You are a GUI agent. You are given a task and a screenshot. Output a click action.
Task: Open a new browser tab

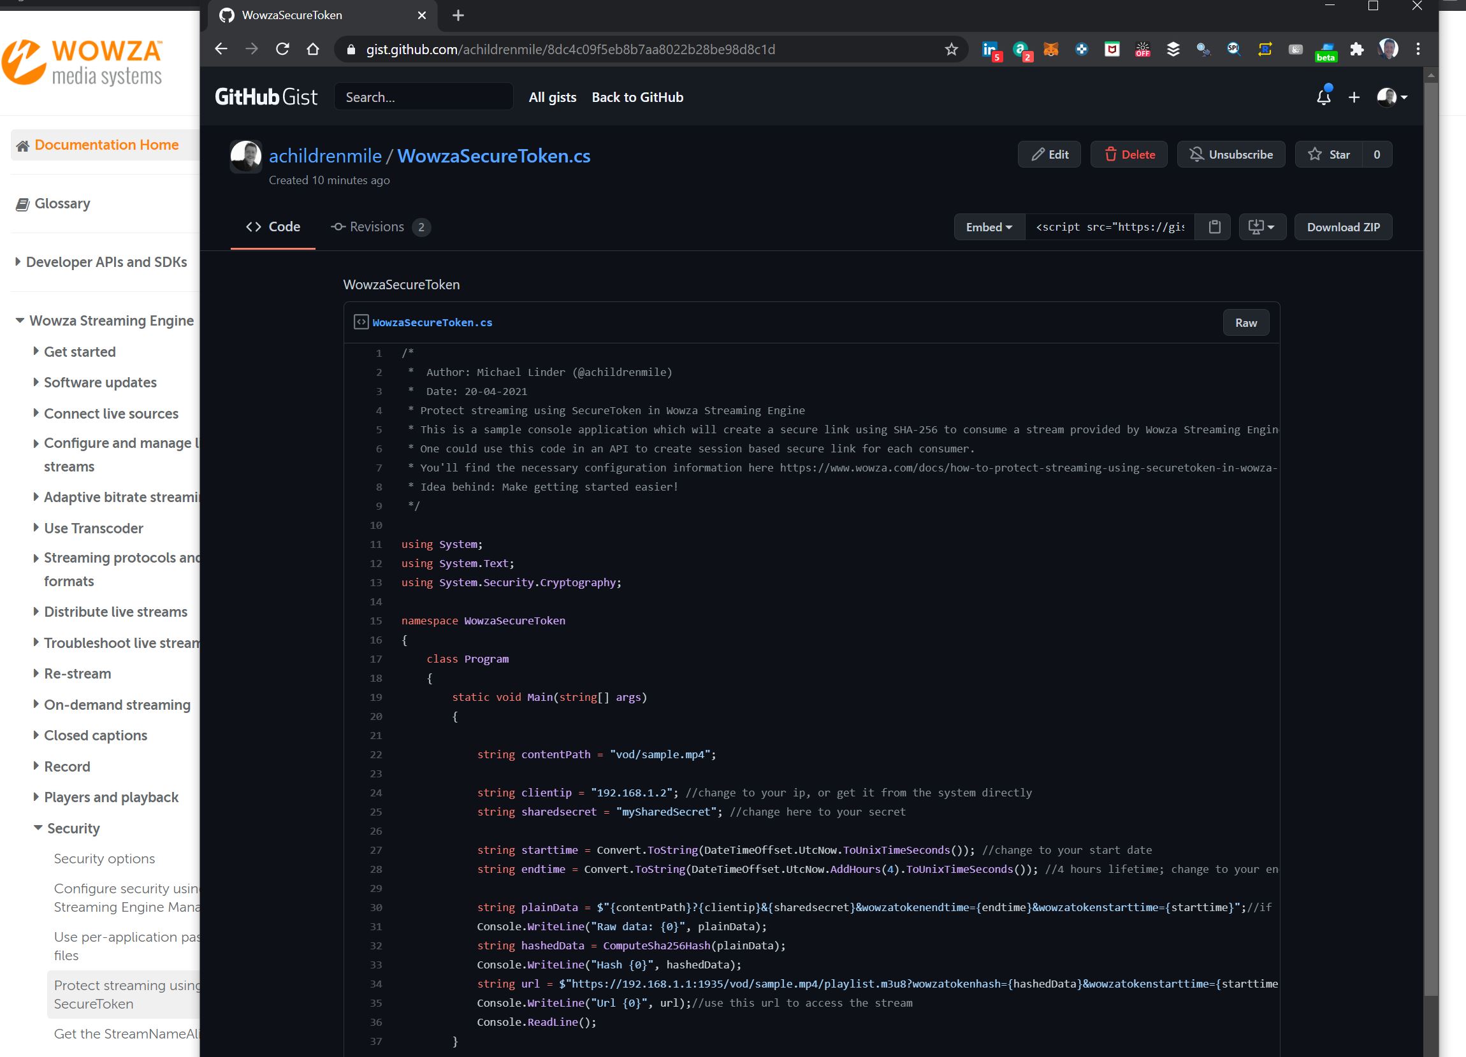tap(458, 15)
